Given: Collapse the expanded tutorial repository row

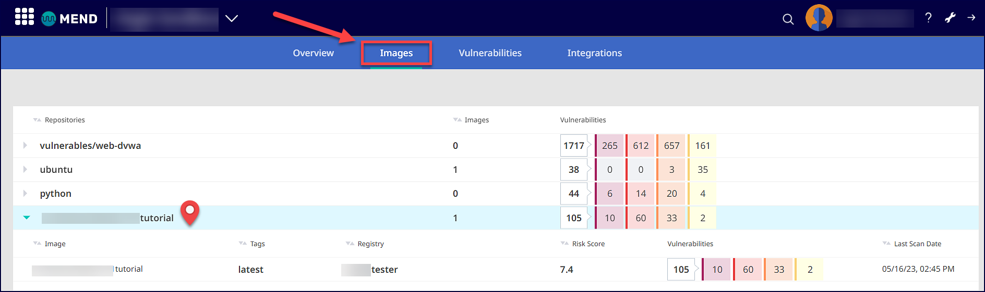Looking at the screenshot, I should (27, 218).
